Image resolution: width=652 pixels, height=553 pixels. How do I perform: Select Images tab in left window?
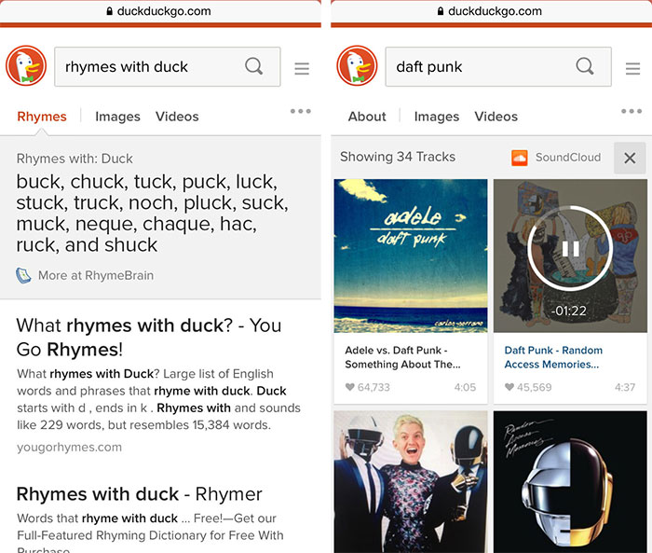click(x=117, y=117)
